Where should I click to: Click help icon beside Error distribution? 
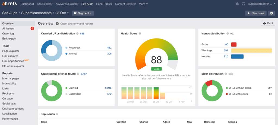[x=226, y=74]
